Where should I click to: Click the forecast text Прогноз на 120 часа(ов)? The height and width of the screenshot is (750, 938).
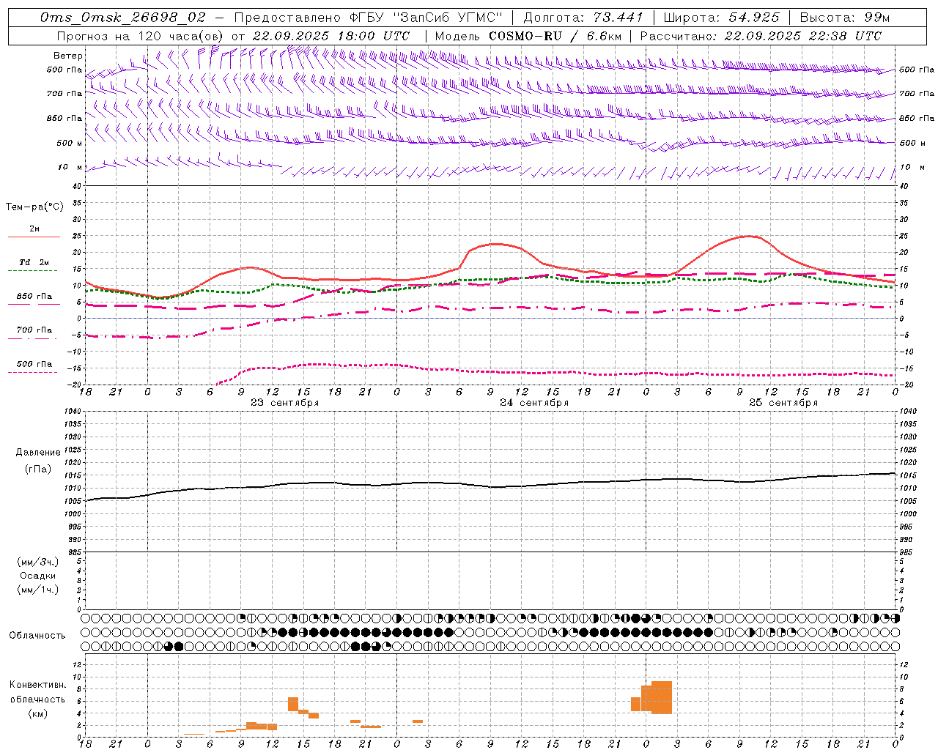(x=139, y=36)
